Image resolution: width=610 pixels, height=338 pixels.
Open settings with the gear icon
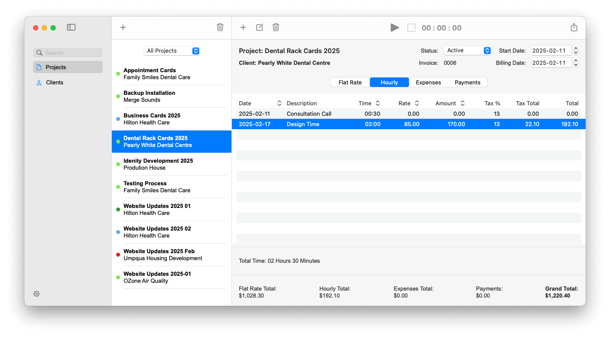[x=36, y=294]
